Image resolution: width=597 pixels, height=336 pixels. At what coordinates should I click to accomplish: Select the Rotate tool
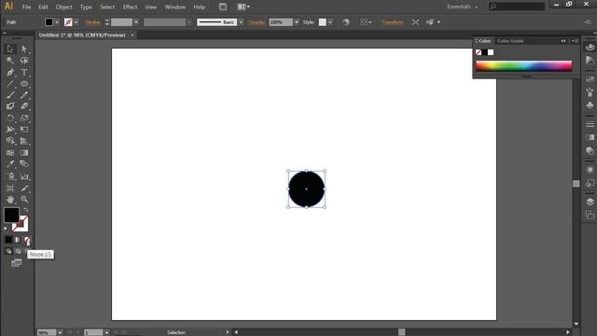(10, 119)
